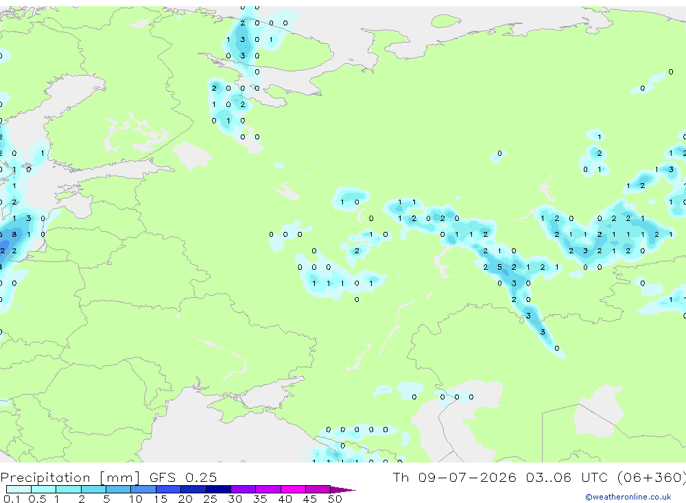This screenshot has height=503, width=686.
Task: Click the legend label '35'
Action: point(260,499)
